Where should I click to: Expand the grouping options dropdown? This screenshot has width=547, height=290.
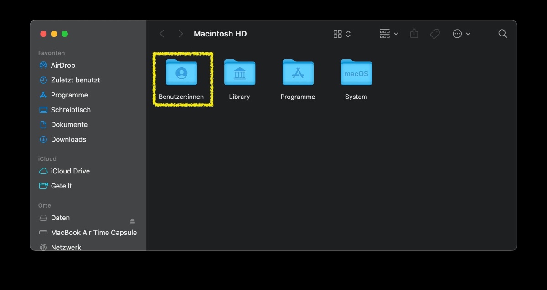pos(389,34)
